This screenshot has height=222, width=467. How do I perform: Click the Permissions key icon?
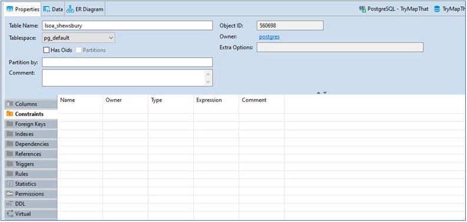pyautogui.click(x=10, y=194)
